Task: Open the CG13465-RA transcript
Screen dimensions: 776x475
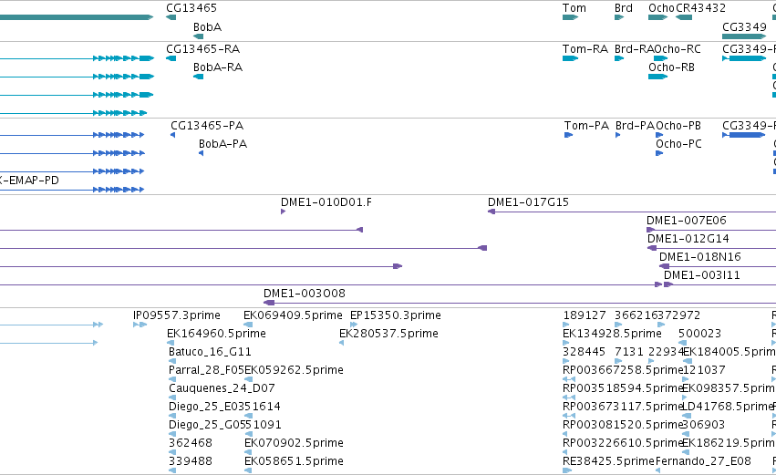Action: coord(203,49)
